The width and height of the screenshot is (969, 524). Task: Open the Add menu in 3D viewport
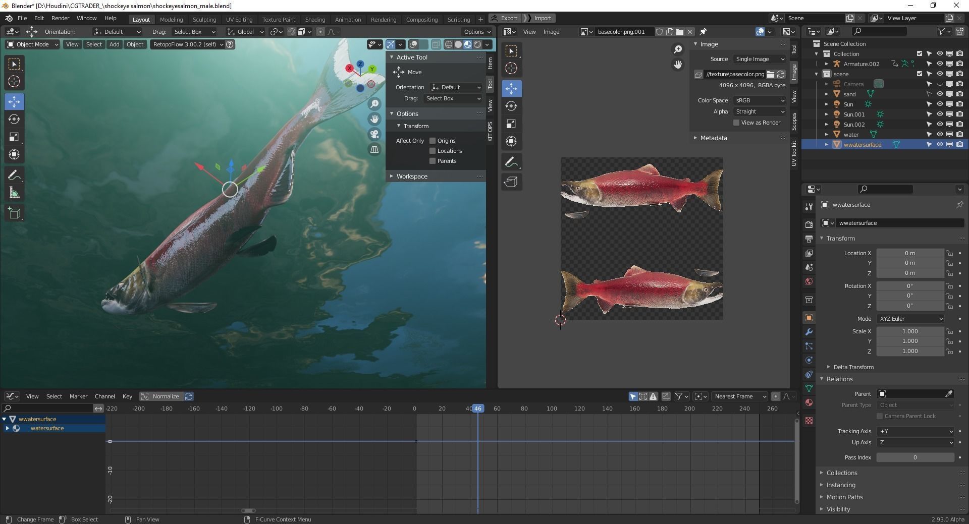coord(115,44)
